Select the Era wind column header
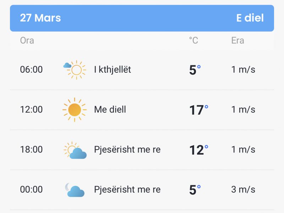The image size is (284, 213). point(237,40)
